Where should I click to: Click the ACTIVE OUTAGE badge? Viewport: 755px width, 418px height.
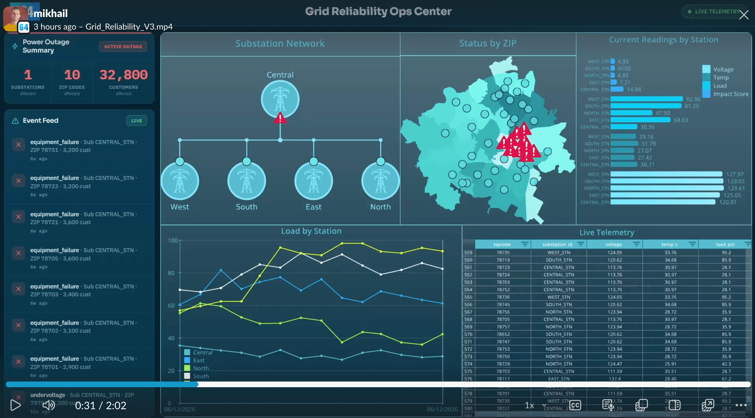coord(123,47)
